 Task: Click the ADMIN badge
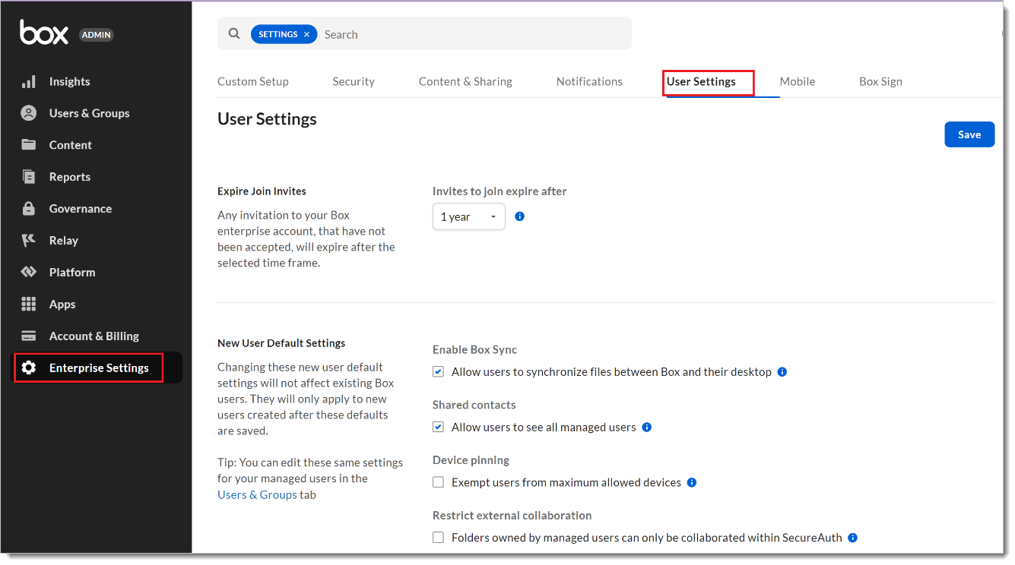[x=97, y=35]
